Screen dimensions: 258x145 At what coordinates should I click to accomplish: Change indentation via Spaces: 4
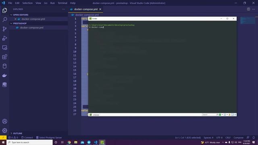tap(208, 138)
